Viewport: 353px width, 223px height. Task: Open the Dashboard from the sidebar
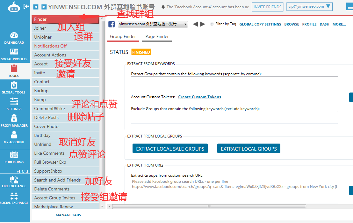coord(14,35)
